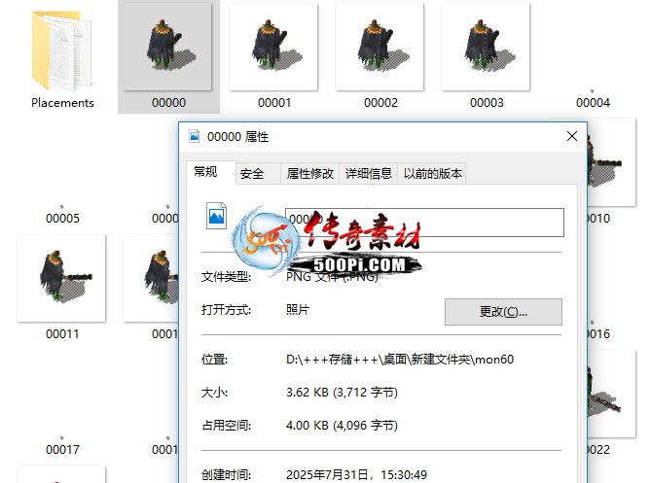
Task: Click the 照片 open-with value
Action: coord(298,310)
